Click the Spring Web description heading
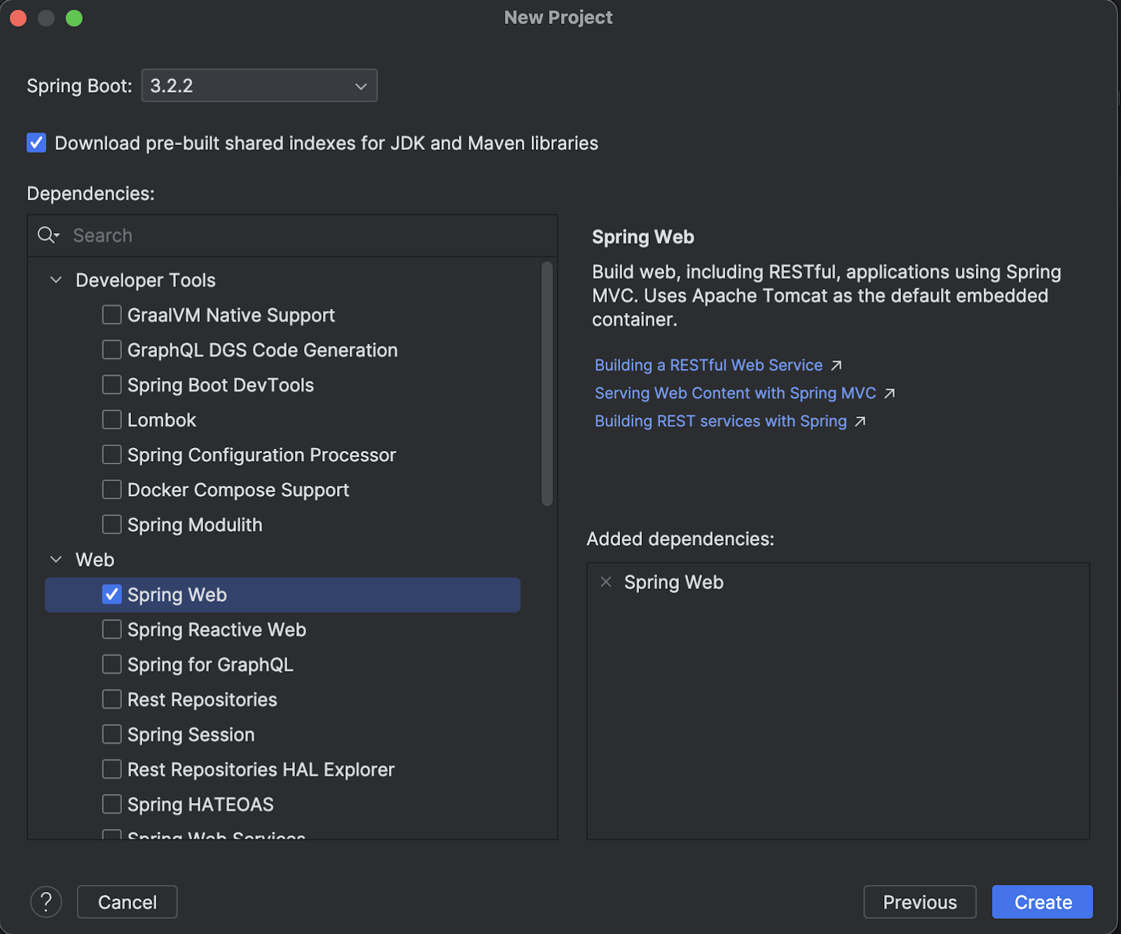Image resolution: width=1121 pixels, height=934 pixels. 643,237
